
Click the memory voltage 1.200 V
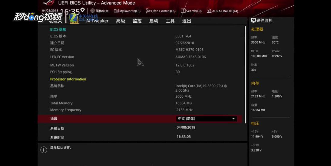(x=277, y=96)
